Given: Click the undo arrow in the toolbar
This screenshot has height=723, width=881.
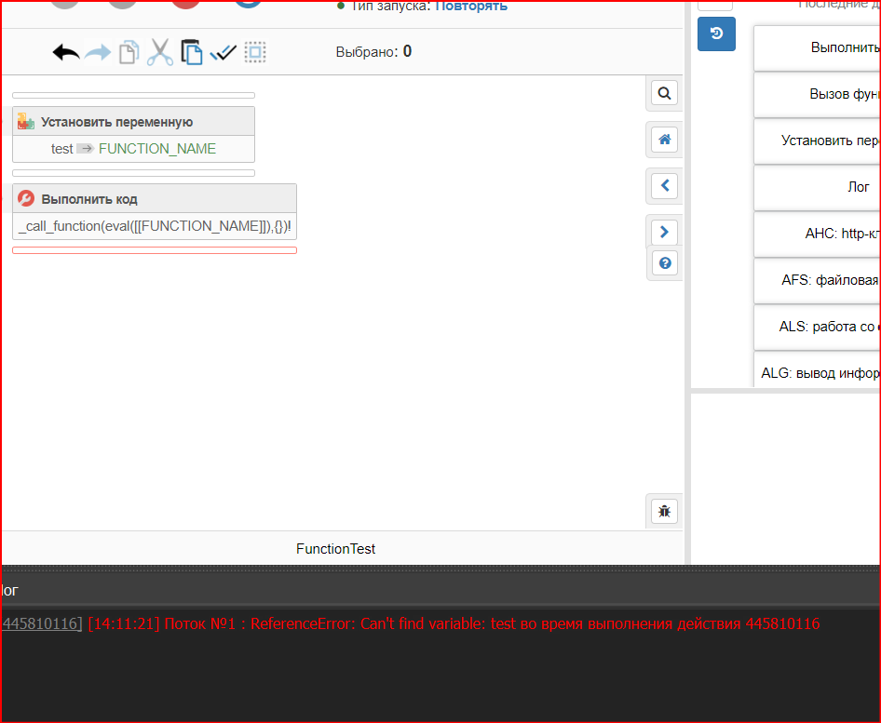Looking at the screenshot, I should tap(66, 52).
